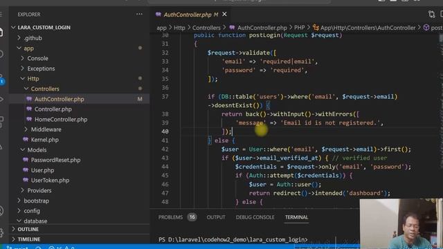Click the compare changes icon in editor toolbar
Image resolution: width=443 pixels, height=249 pixels.
pyautogui.click(x=431, y=14)
